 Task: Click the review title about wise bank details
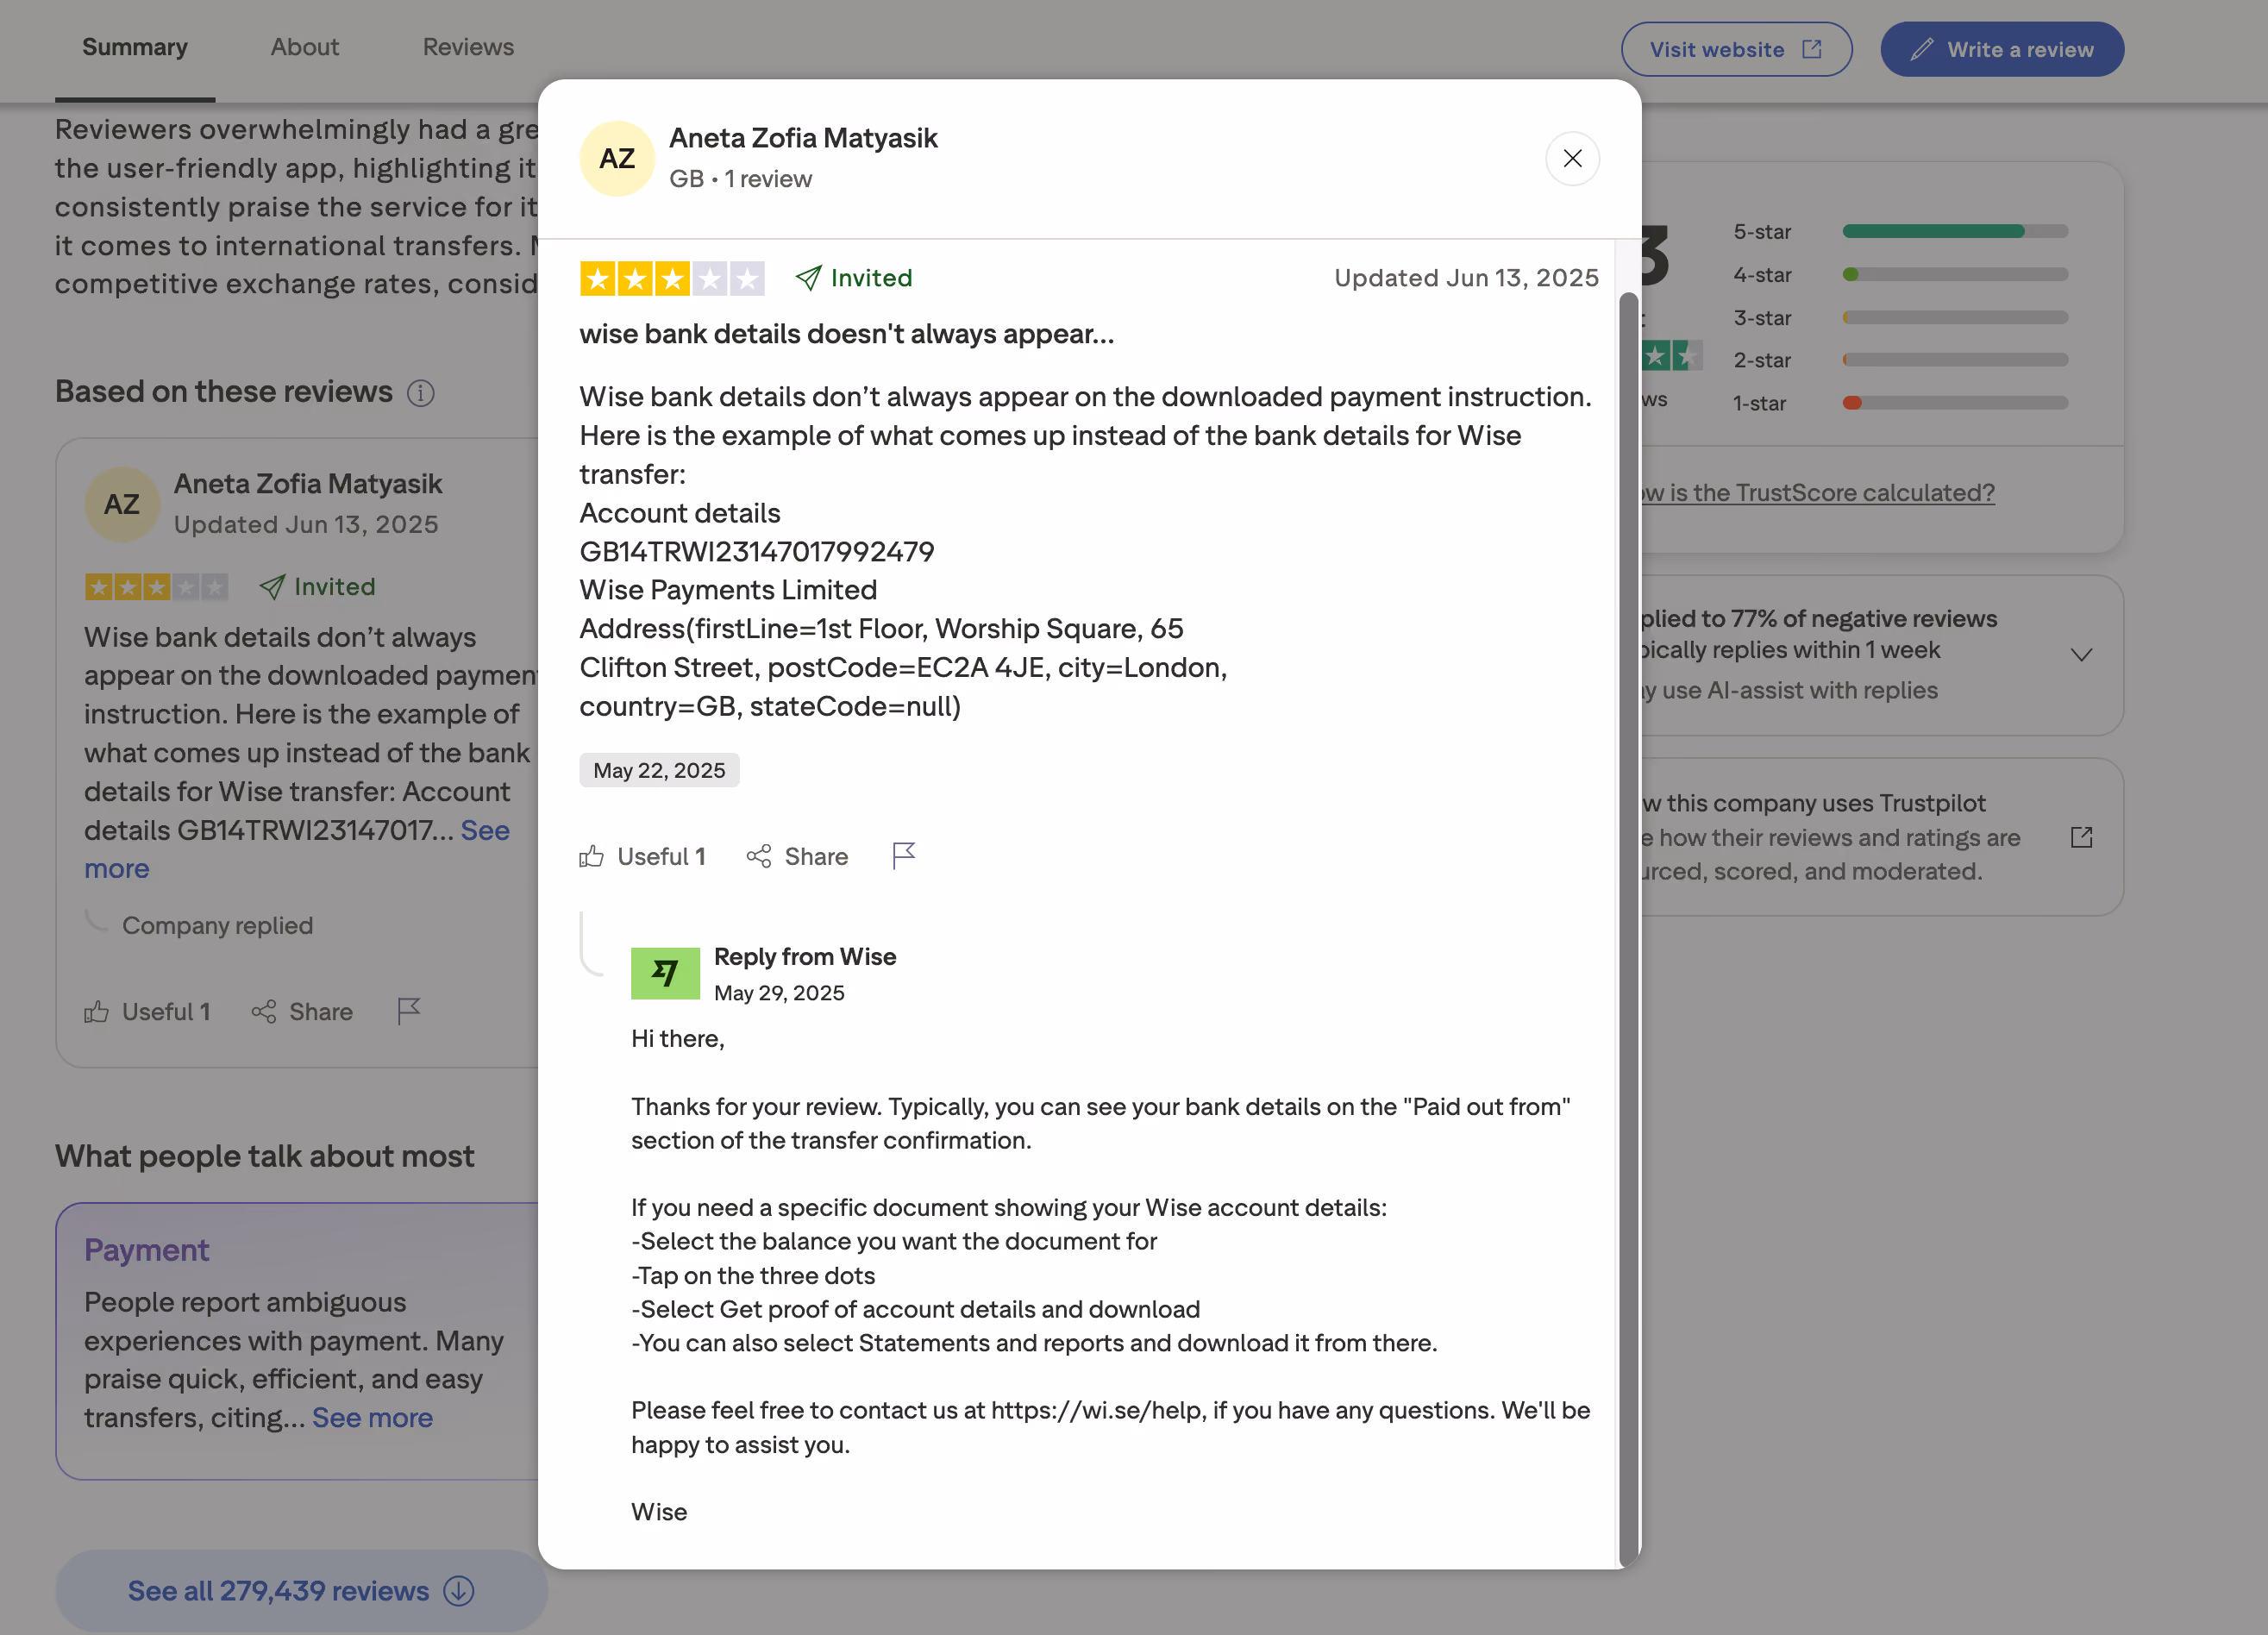(x=847, y=334)
